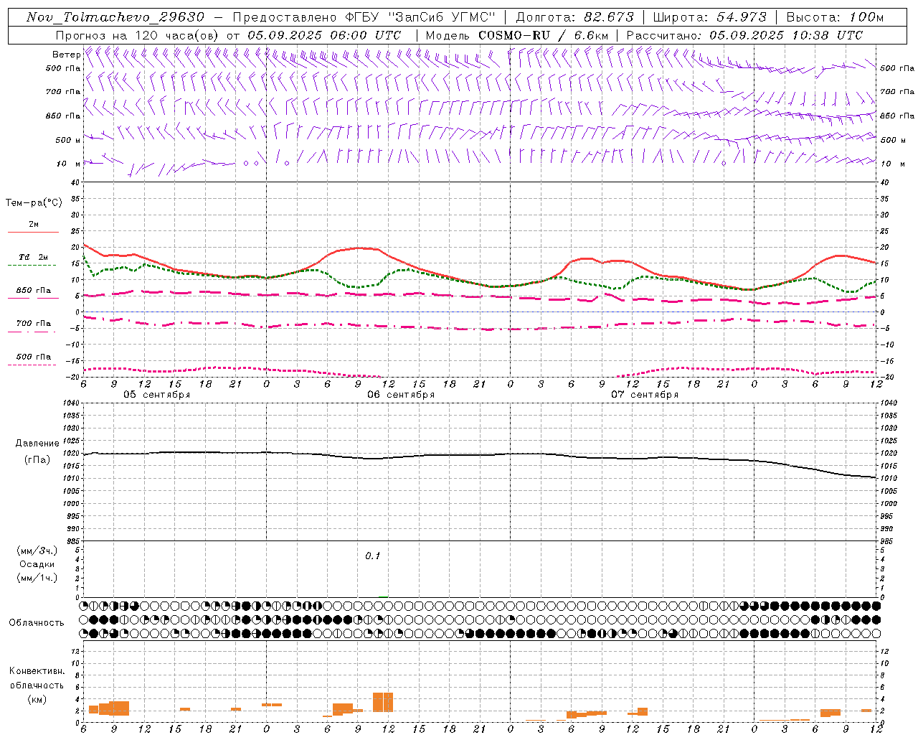Viewport: 918px width, 735px height.
Task: Click the 850 гПа temperature legend entry
Action: [x=33, y=291]
